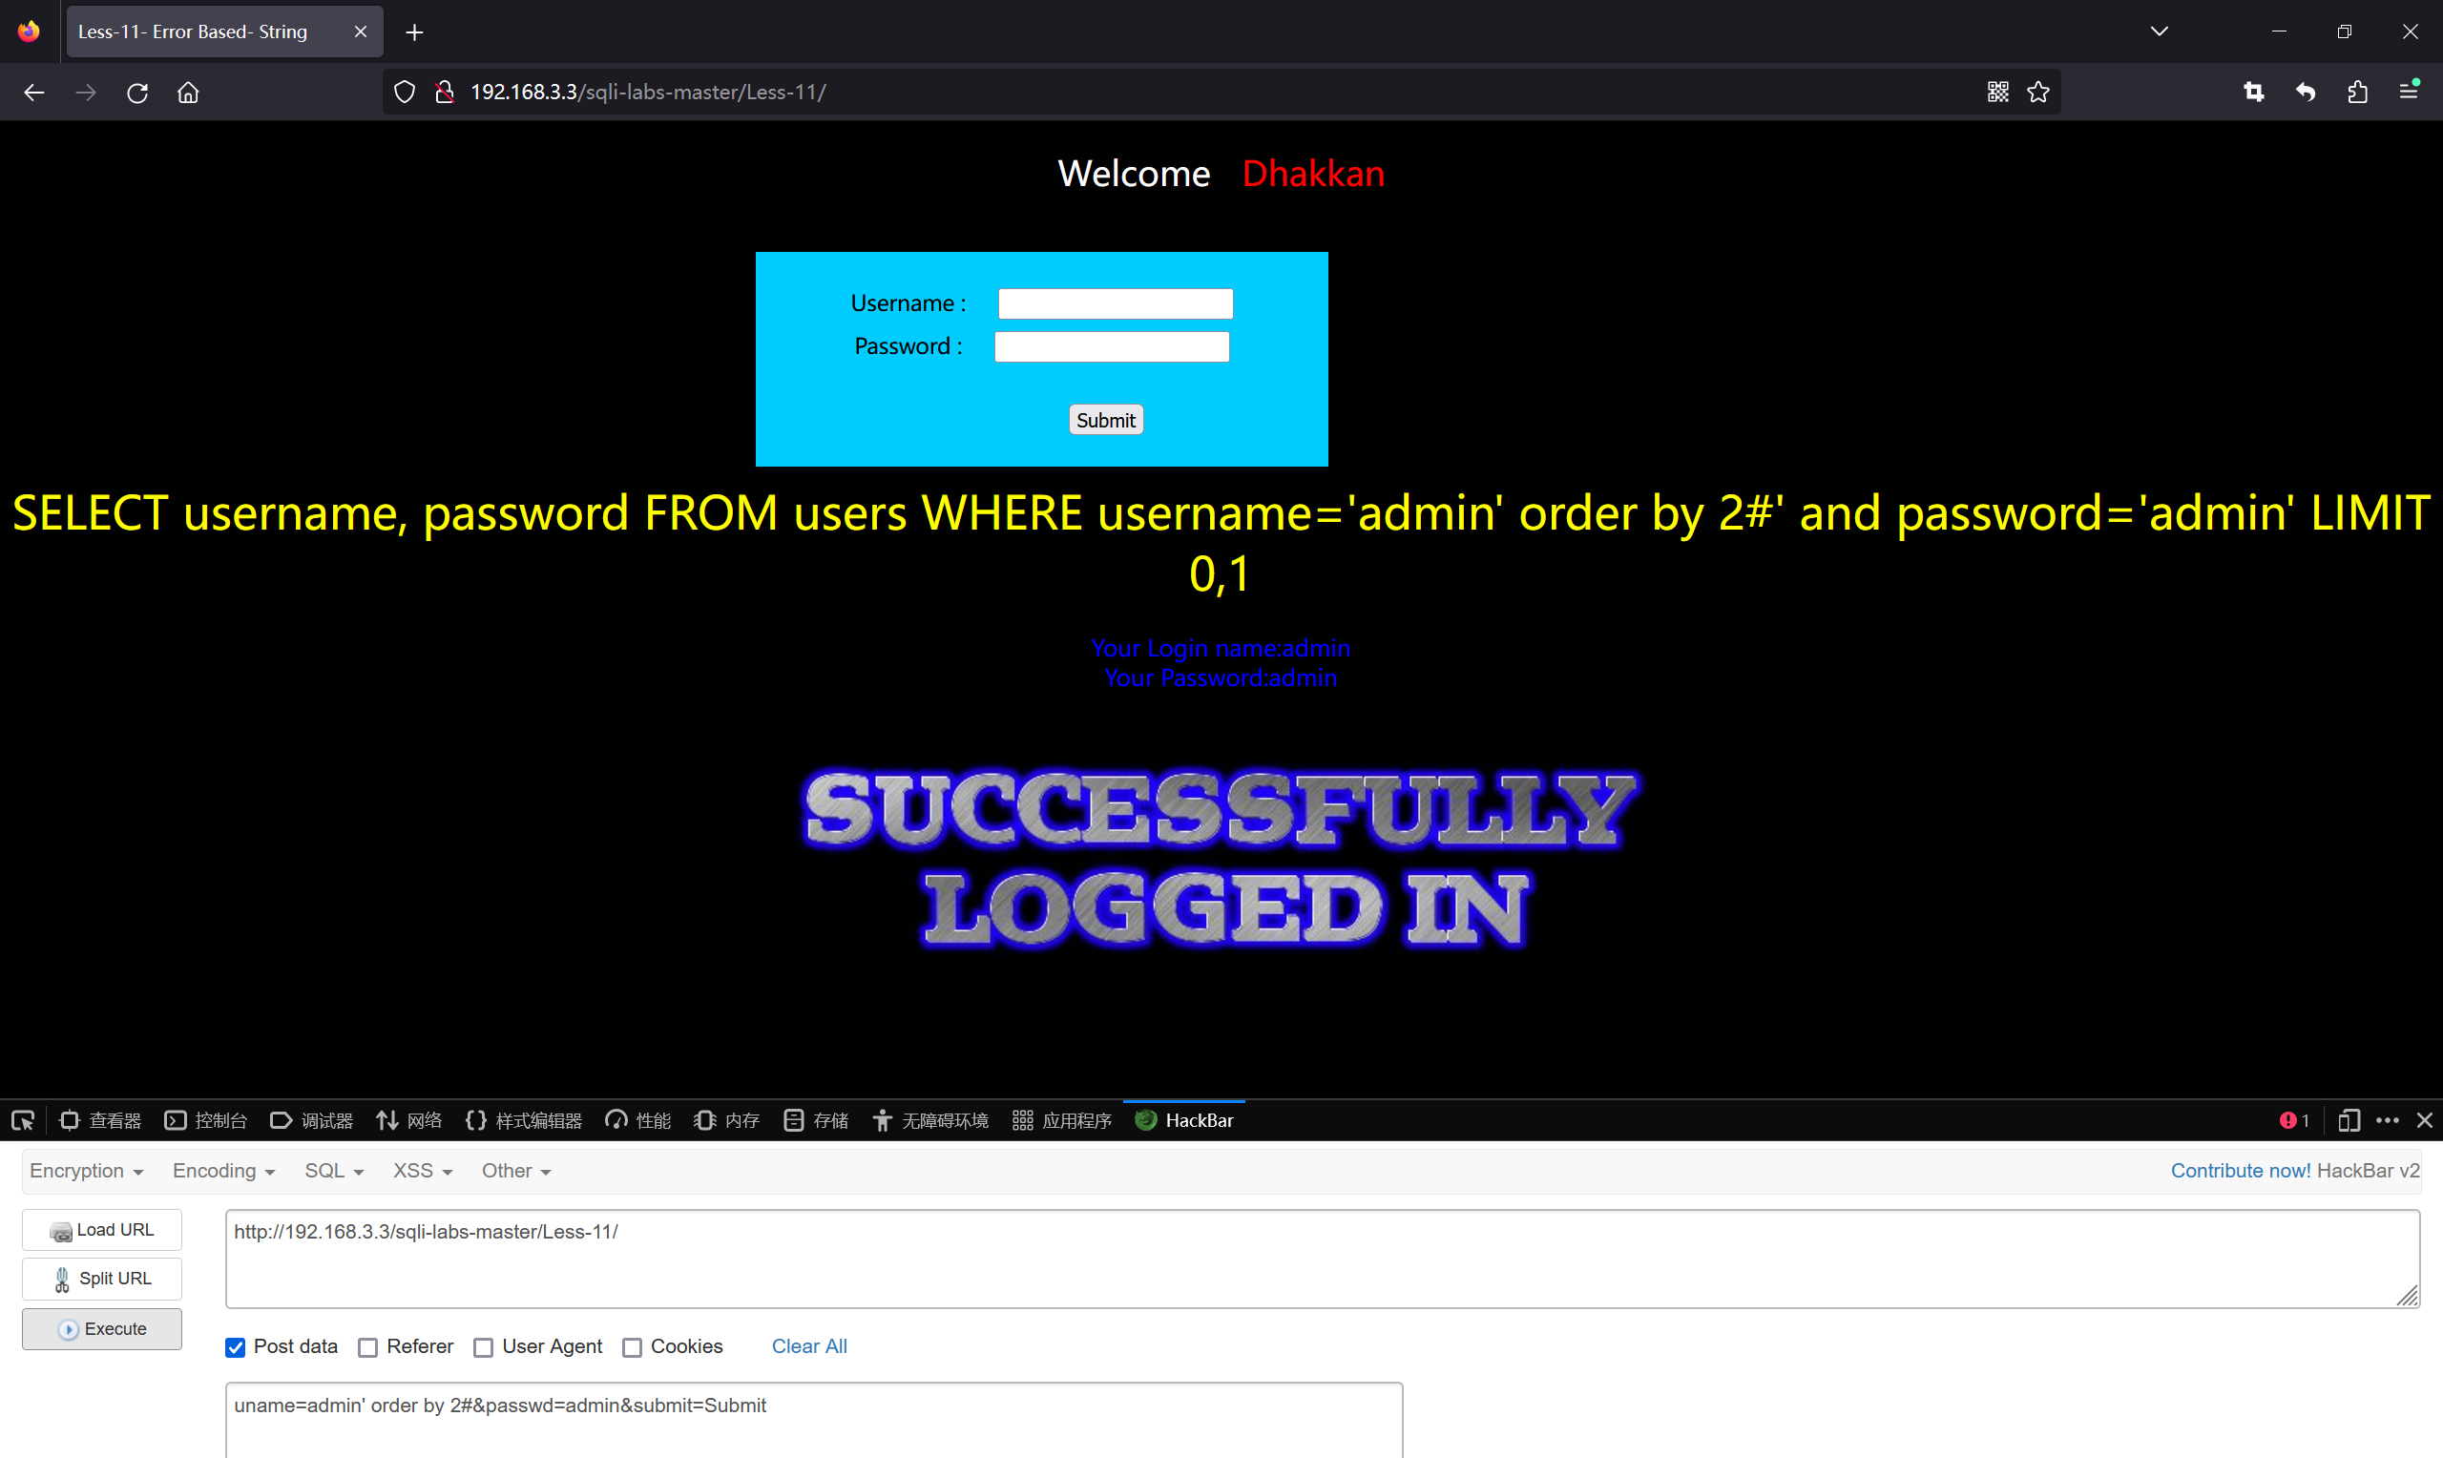Focus the post data text area

click(x=814, y=1420)
